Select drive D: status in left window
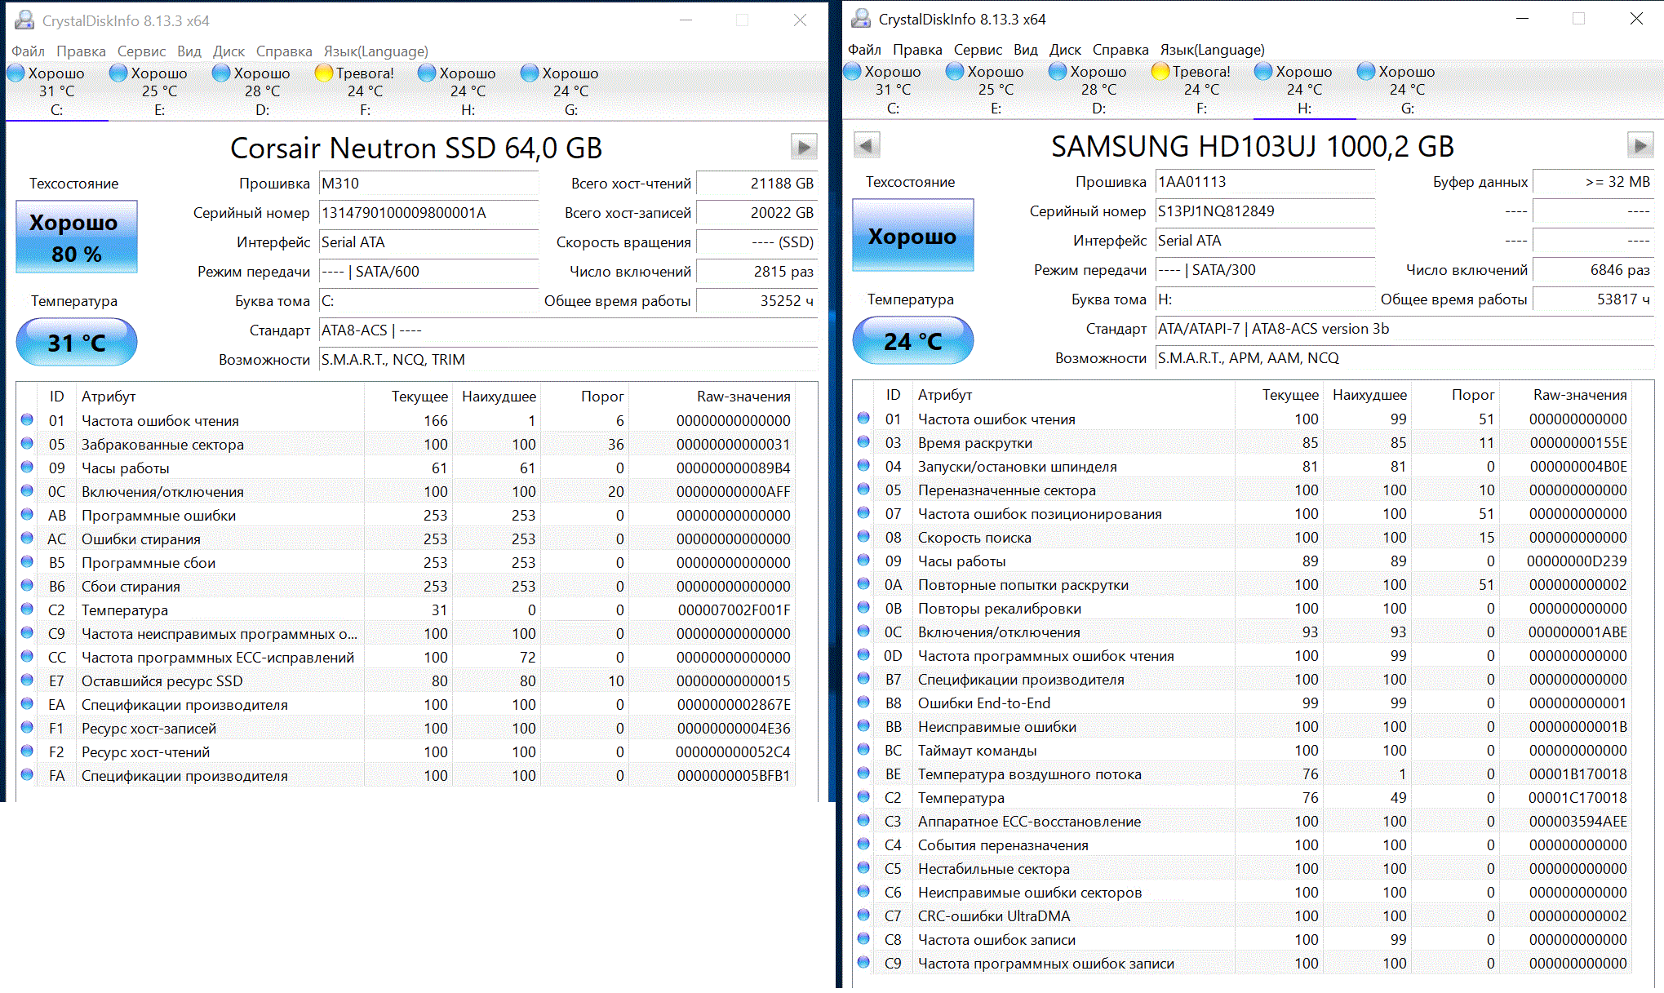Screen dimensions: 1664x993 point(262,91)
